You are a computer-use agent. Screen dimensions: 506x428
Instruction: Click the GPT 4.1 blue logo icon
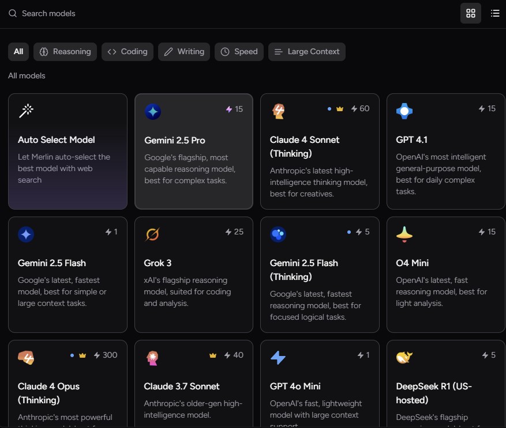404,111
